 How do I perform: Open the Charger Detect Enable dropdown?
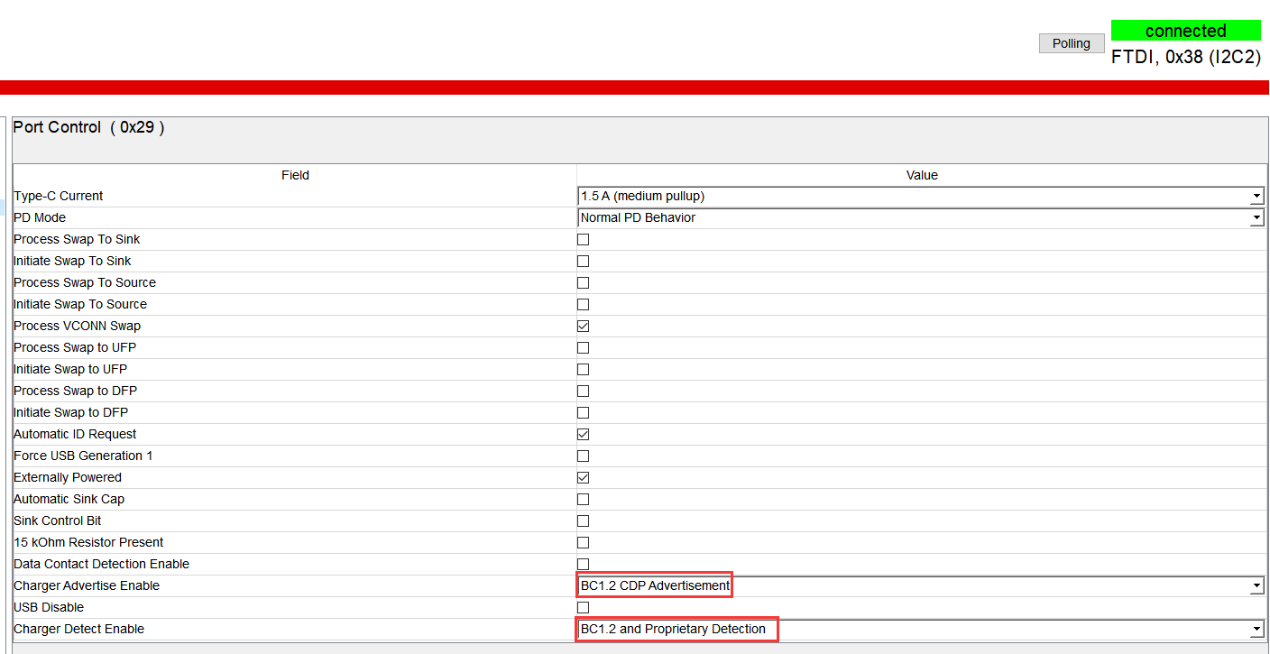pos(921,629)
